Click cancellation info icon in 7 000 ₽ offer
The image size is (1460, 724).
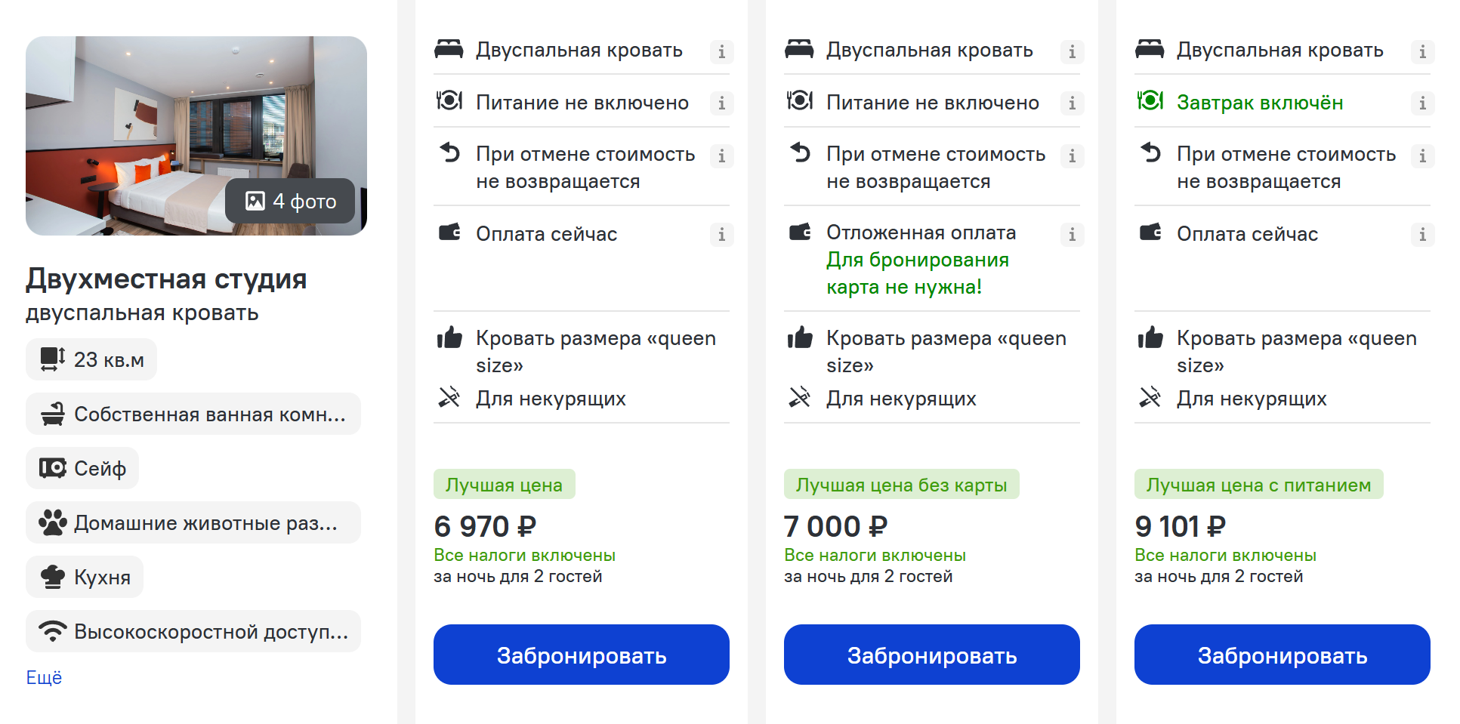click(x=1072, y=156)
